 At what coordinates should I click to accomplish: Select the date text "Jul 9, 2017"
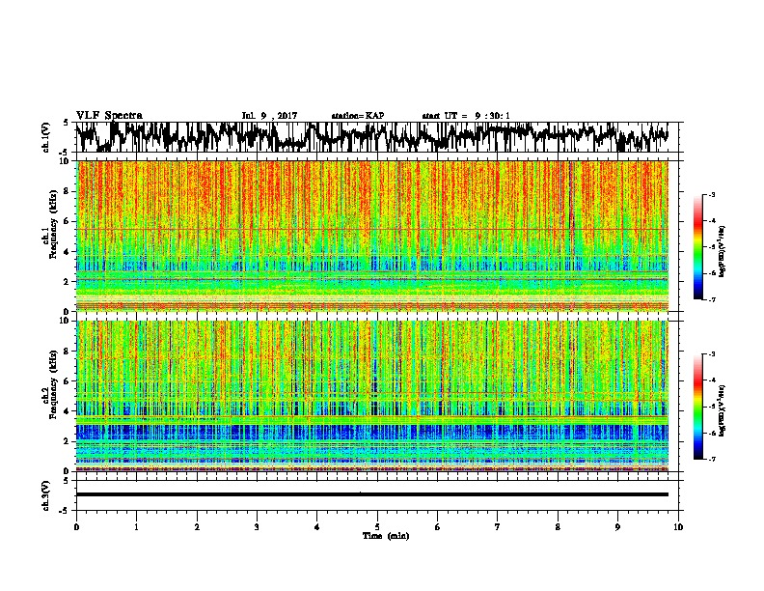[x=269, y=116]
